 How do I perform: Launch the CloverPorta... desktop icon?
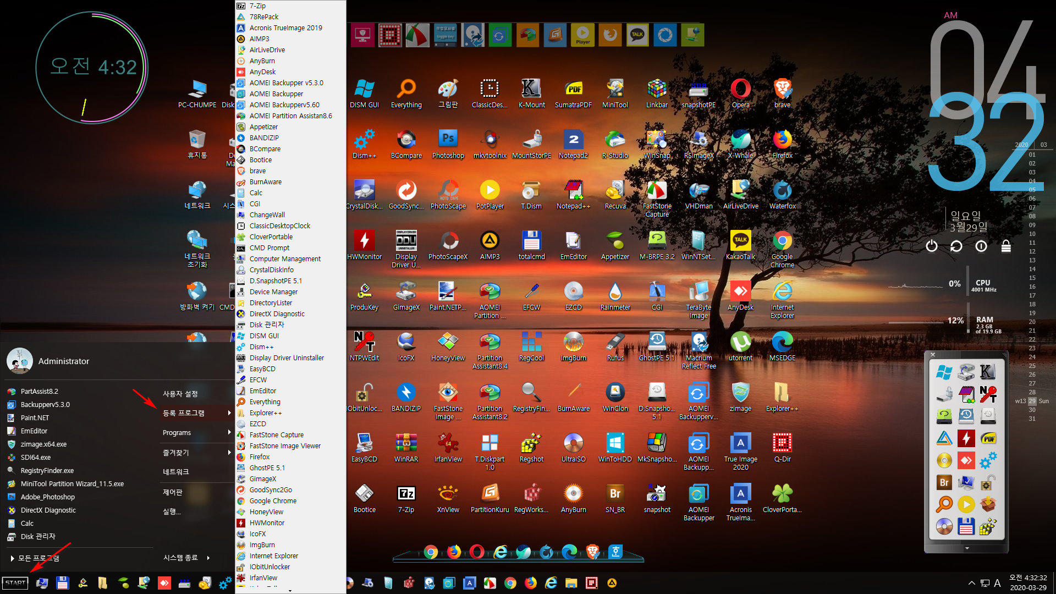[782, 498]
